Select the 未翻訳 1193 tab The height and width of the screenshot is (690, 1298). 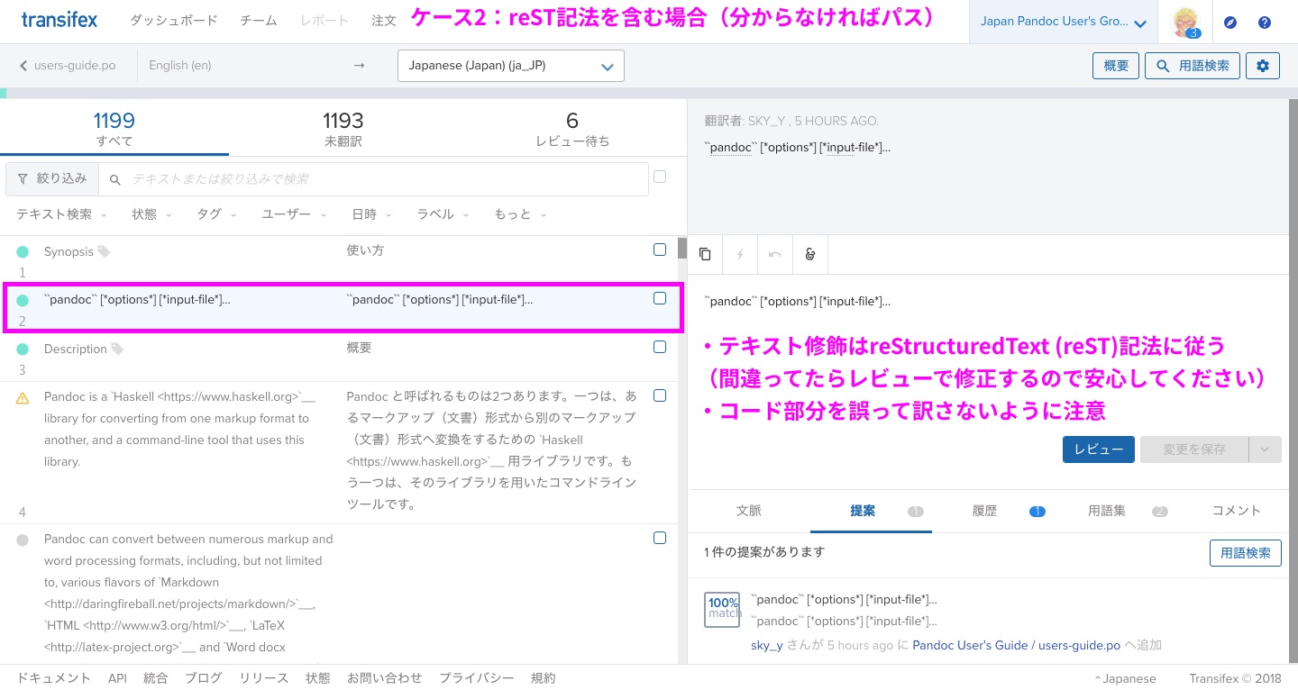pyautogui.click(x=343, y=129)
